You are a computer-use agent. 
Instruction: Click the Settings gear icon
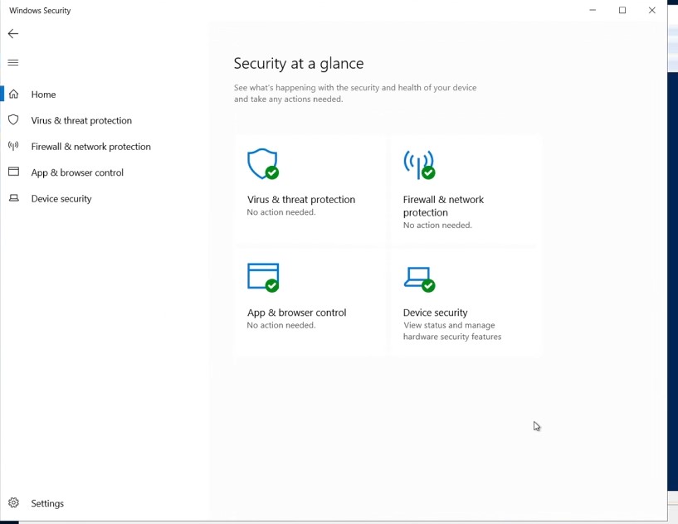(x=13, y=502)
